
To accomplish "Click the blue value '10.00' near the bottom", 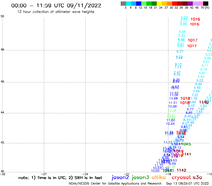I will [155, 171].
